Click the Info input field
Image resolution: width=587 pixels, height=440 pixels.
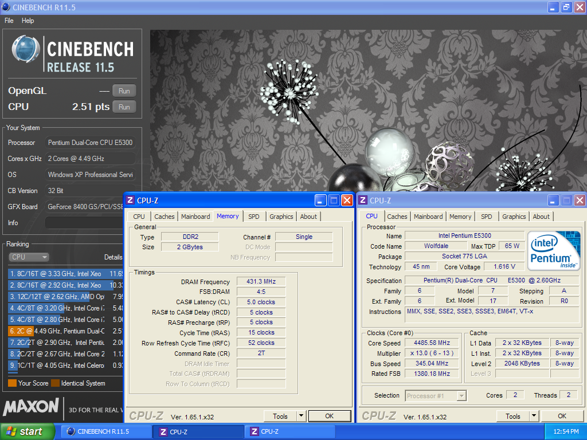point(84,223)
